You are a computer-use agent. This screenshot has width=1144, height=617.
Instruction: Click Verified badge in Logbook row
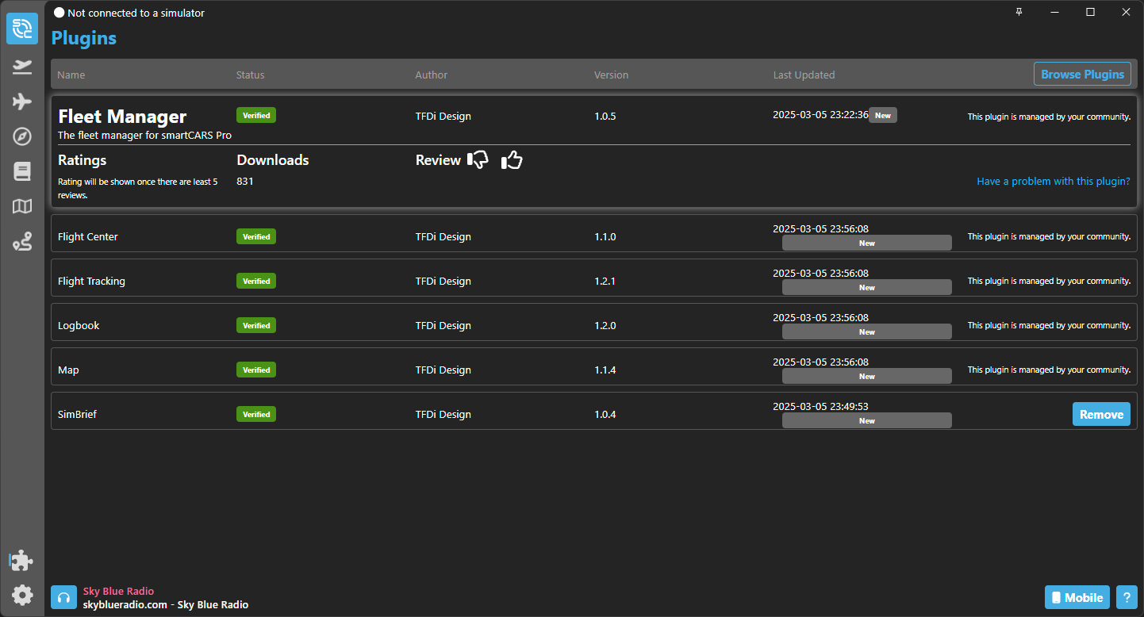point(256,325)
